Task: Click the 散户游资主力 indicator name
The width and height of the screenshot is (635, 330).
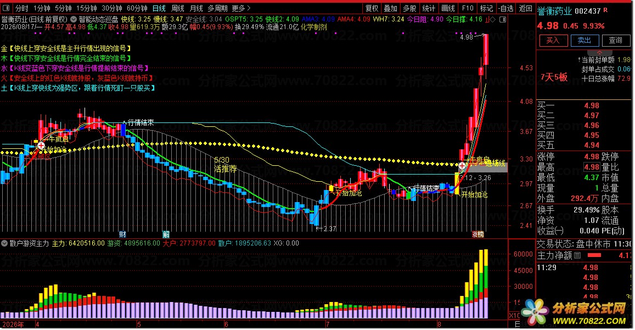Action: tap(29, 243)
